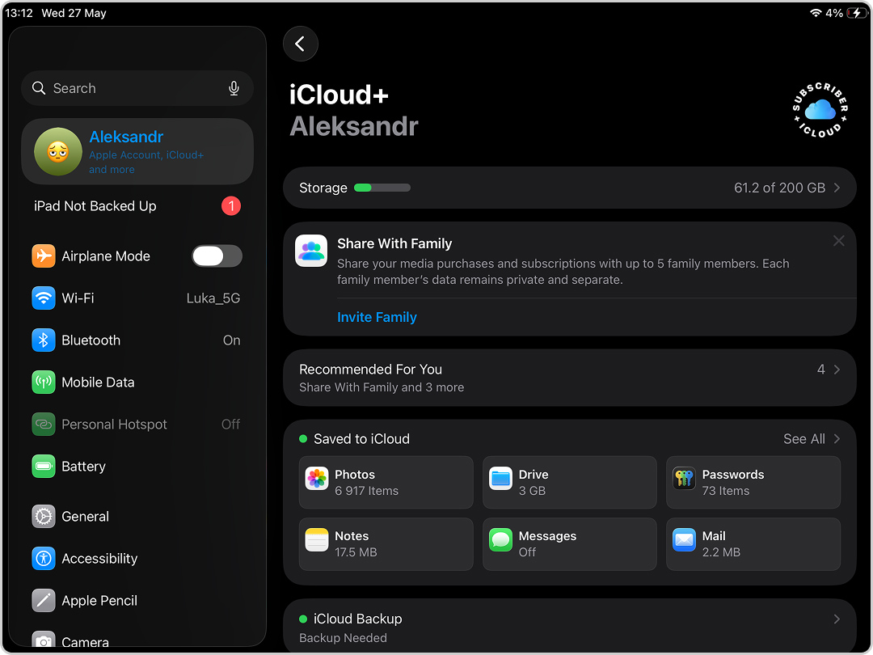This screenshot has height=655, width=873.
Task: Tap the iPad Not Backed Up alert
Action: click(x=137, y=206)
